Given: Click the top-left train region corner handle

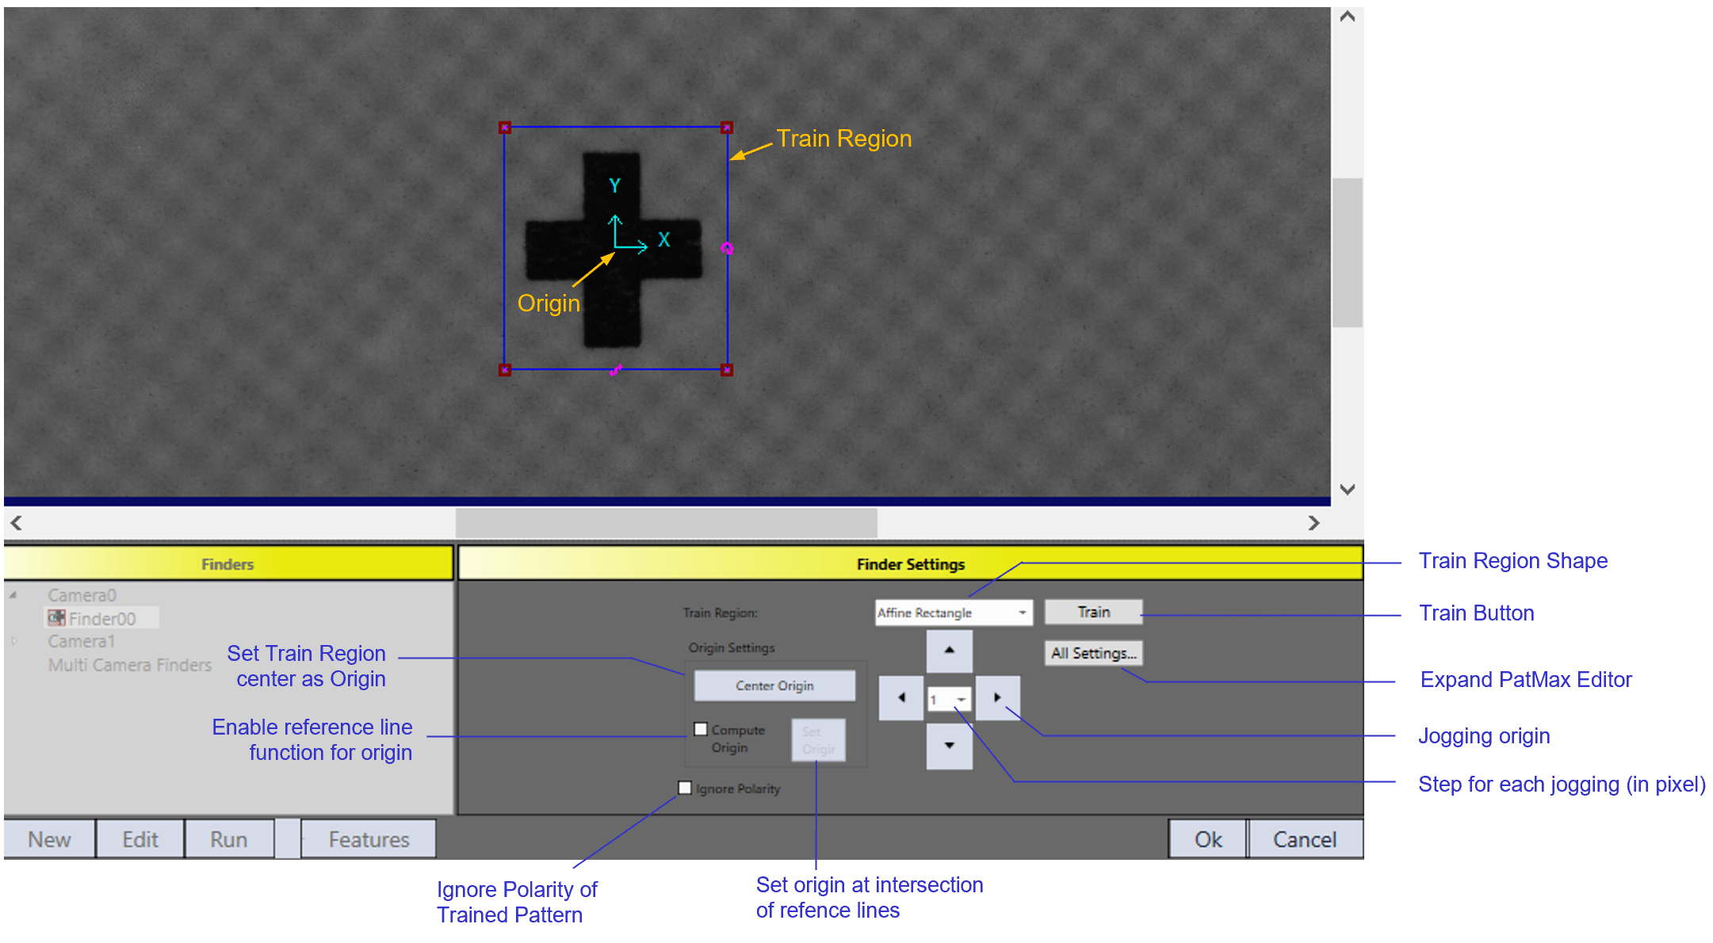Looking at the screenshot, I should coord(505,128).
